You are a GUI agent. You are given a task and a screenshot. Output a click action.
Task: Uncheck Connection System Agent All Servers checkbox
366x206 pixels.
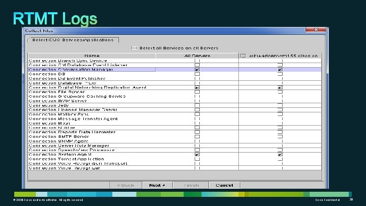click(x=197, y=155)
